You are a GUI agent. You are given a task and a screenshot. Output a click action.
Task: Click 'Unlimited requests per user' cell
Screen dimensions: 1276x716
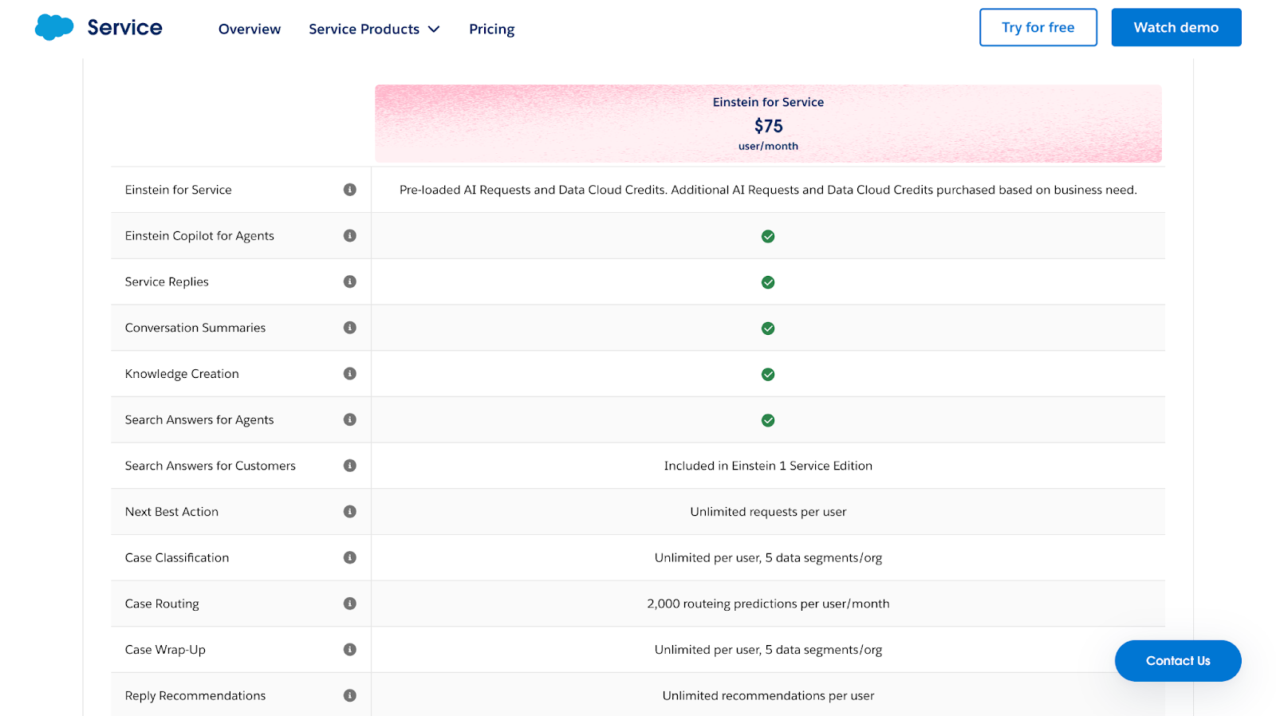pyautogui.click(x=768, y=512)
